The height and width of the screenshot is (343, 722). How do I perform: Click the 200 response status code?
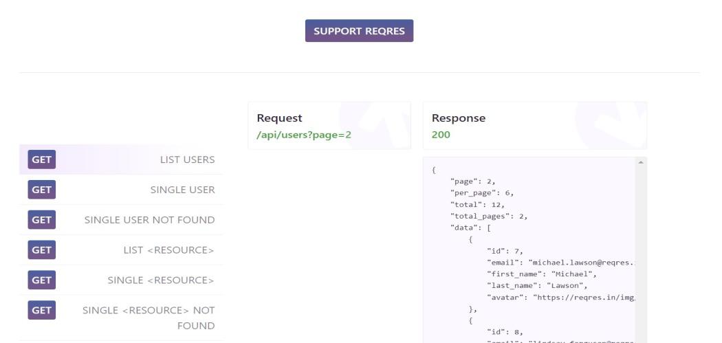(x=441, y=135)
